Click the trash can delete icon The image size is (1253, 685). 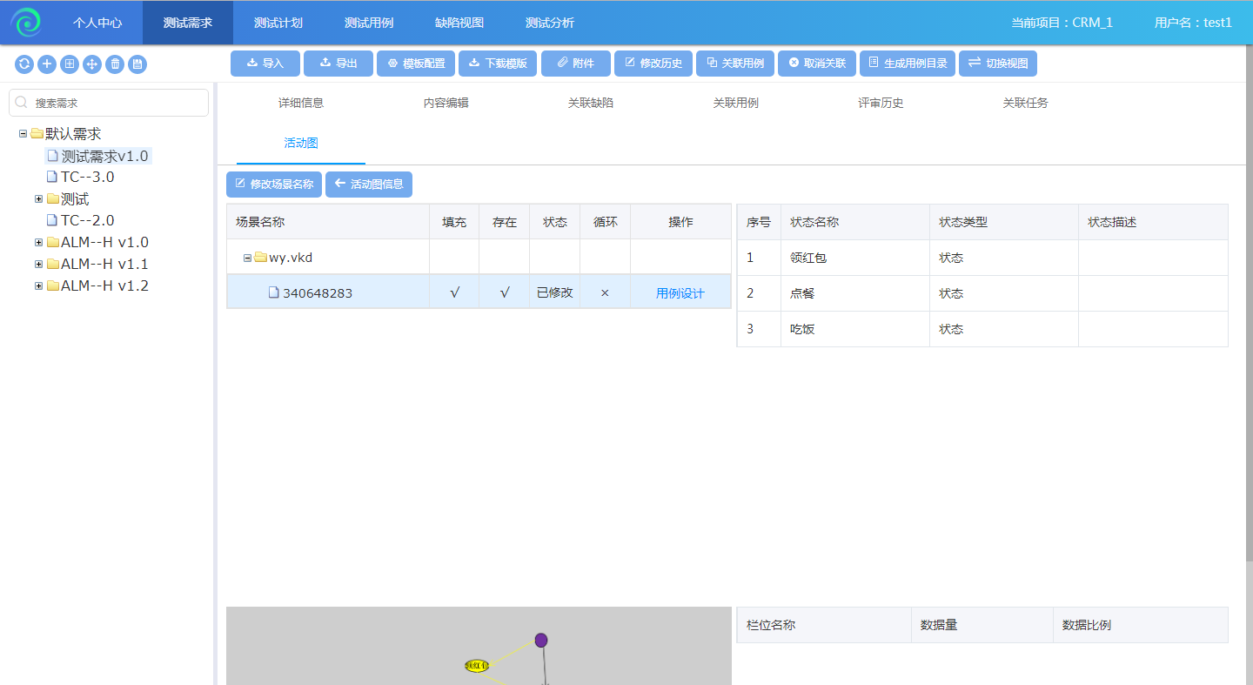click(x=115, y=64)
